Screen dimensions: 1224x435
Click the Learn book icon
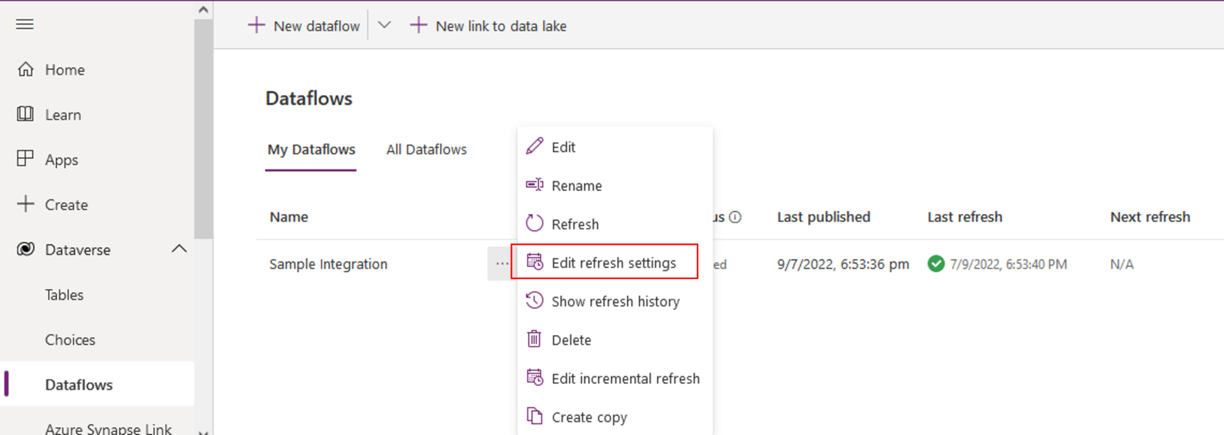click(x=25, y=115)
